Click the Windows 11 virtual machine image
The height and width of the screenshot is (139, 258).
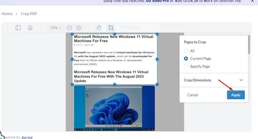pyautogui.click(x=114, y=108)
